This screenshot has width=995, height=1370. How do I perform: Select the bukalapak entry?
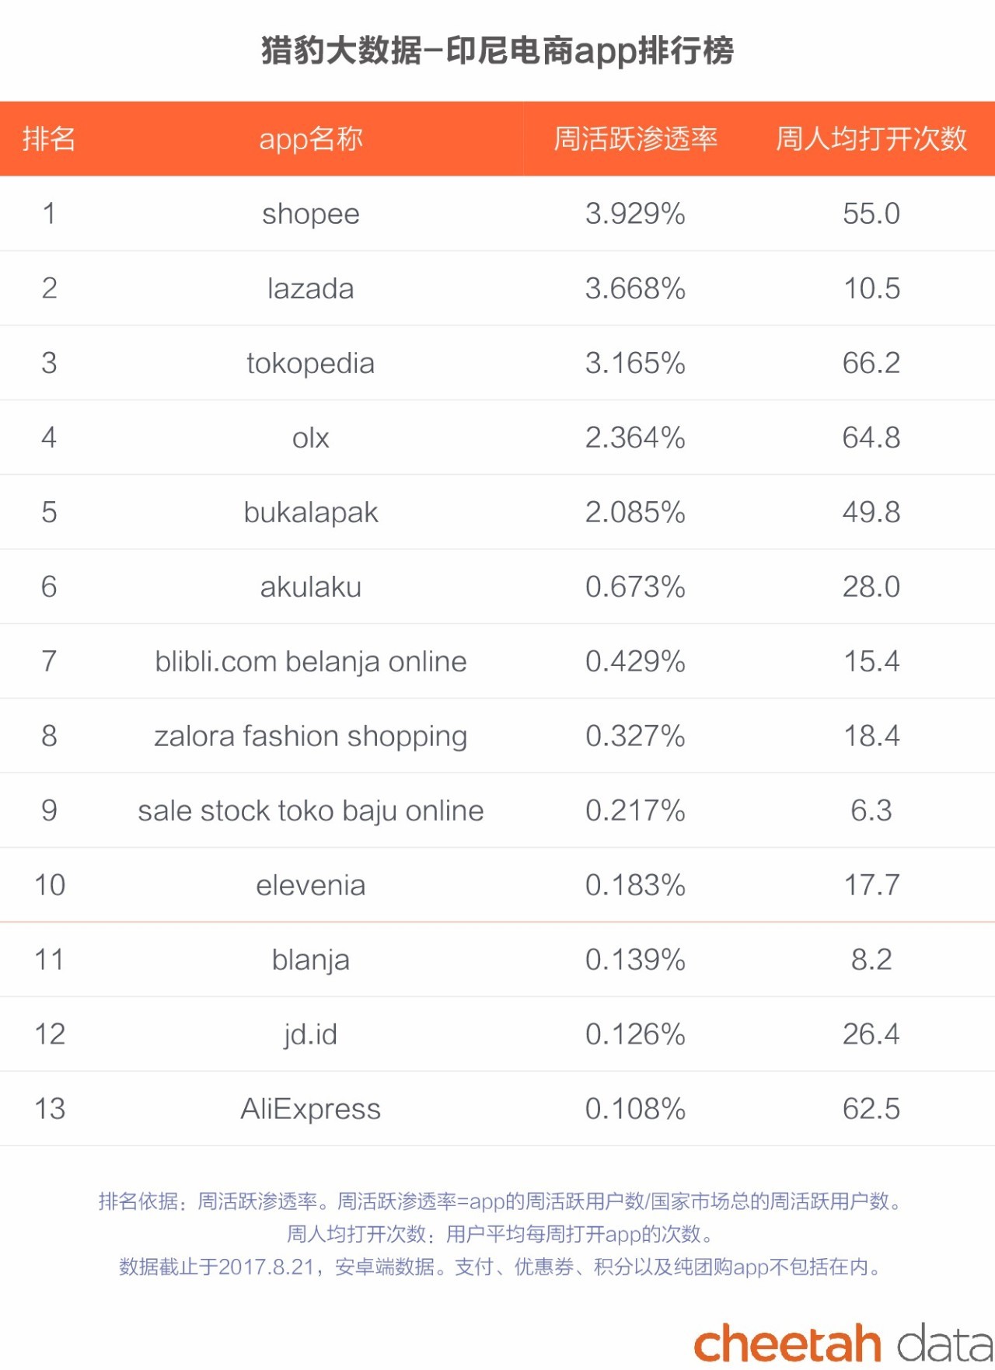(x=311, y=512)
